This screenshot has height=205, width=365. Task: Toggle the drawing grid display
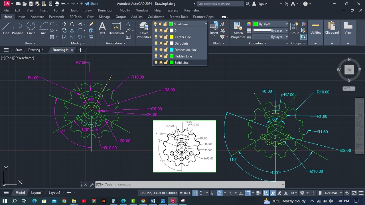pos(195,193)
